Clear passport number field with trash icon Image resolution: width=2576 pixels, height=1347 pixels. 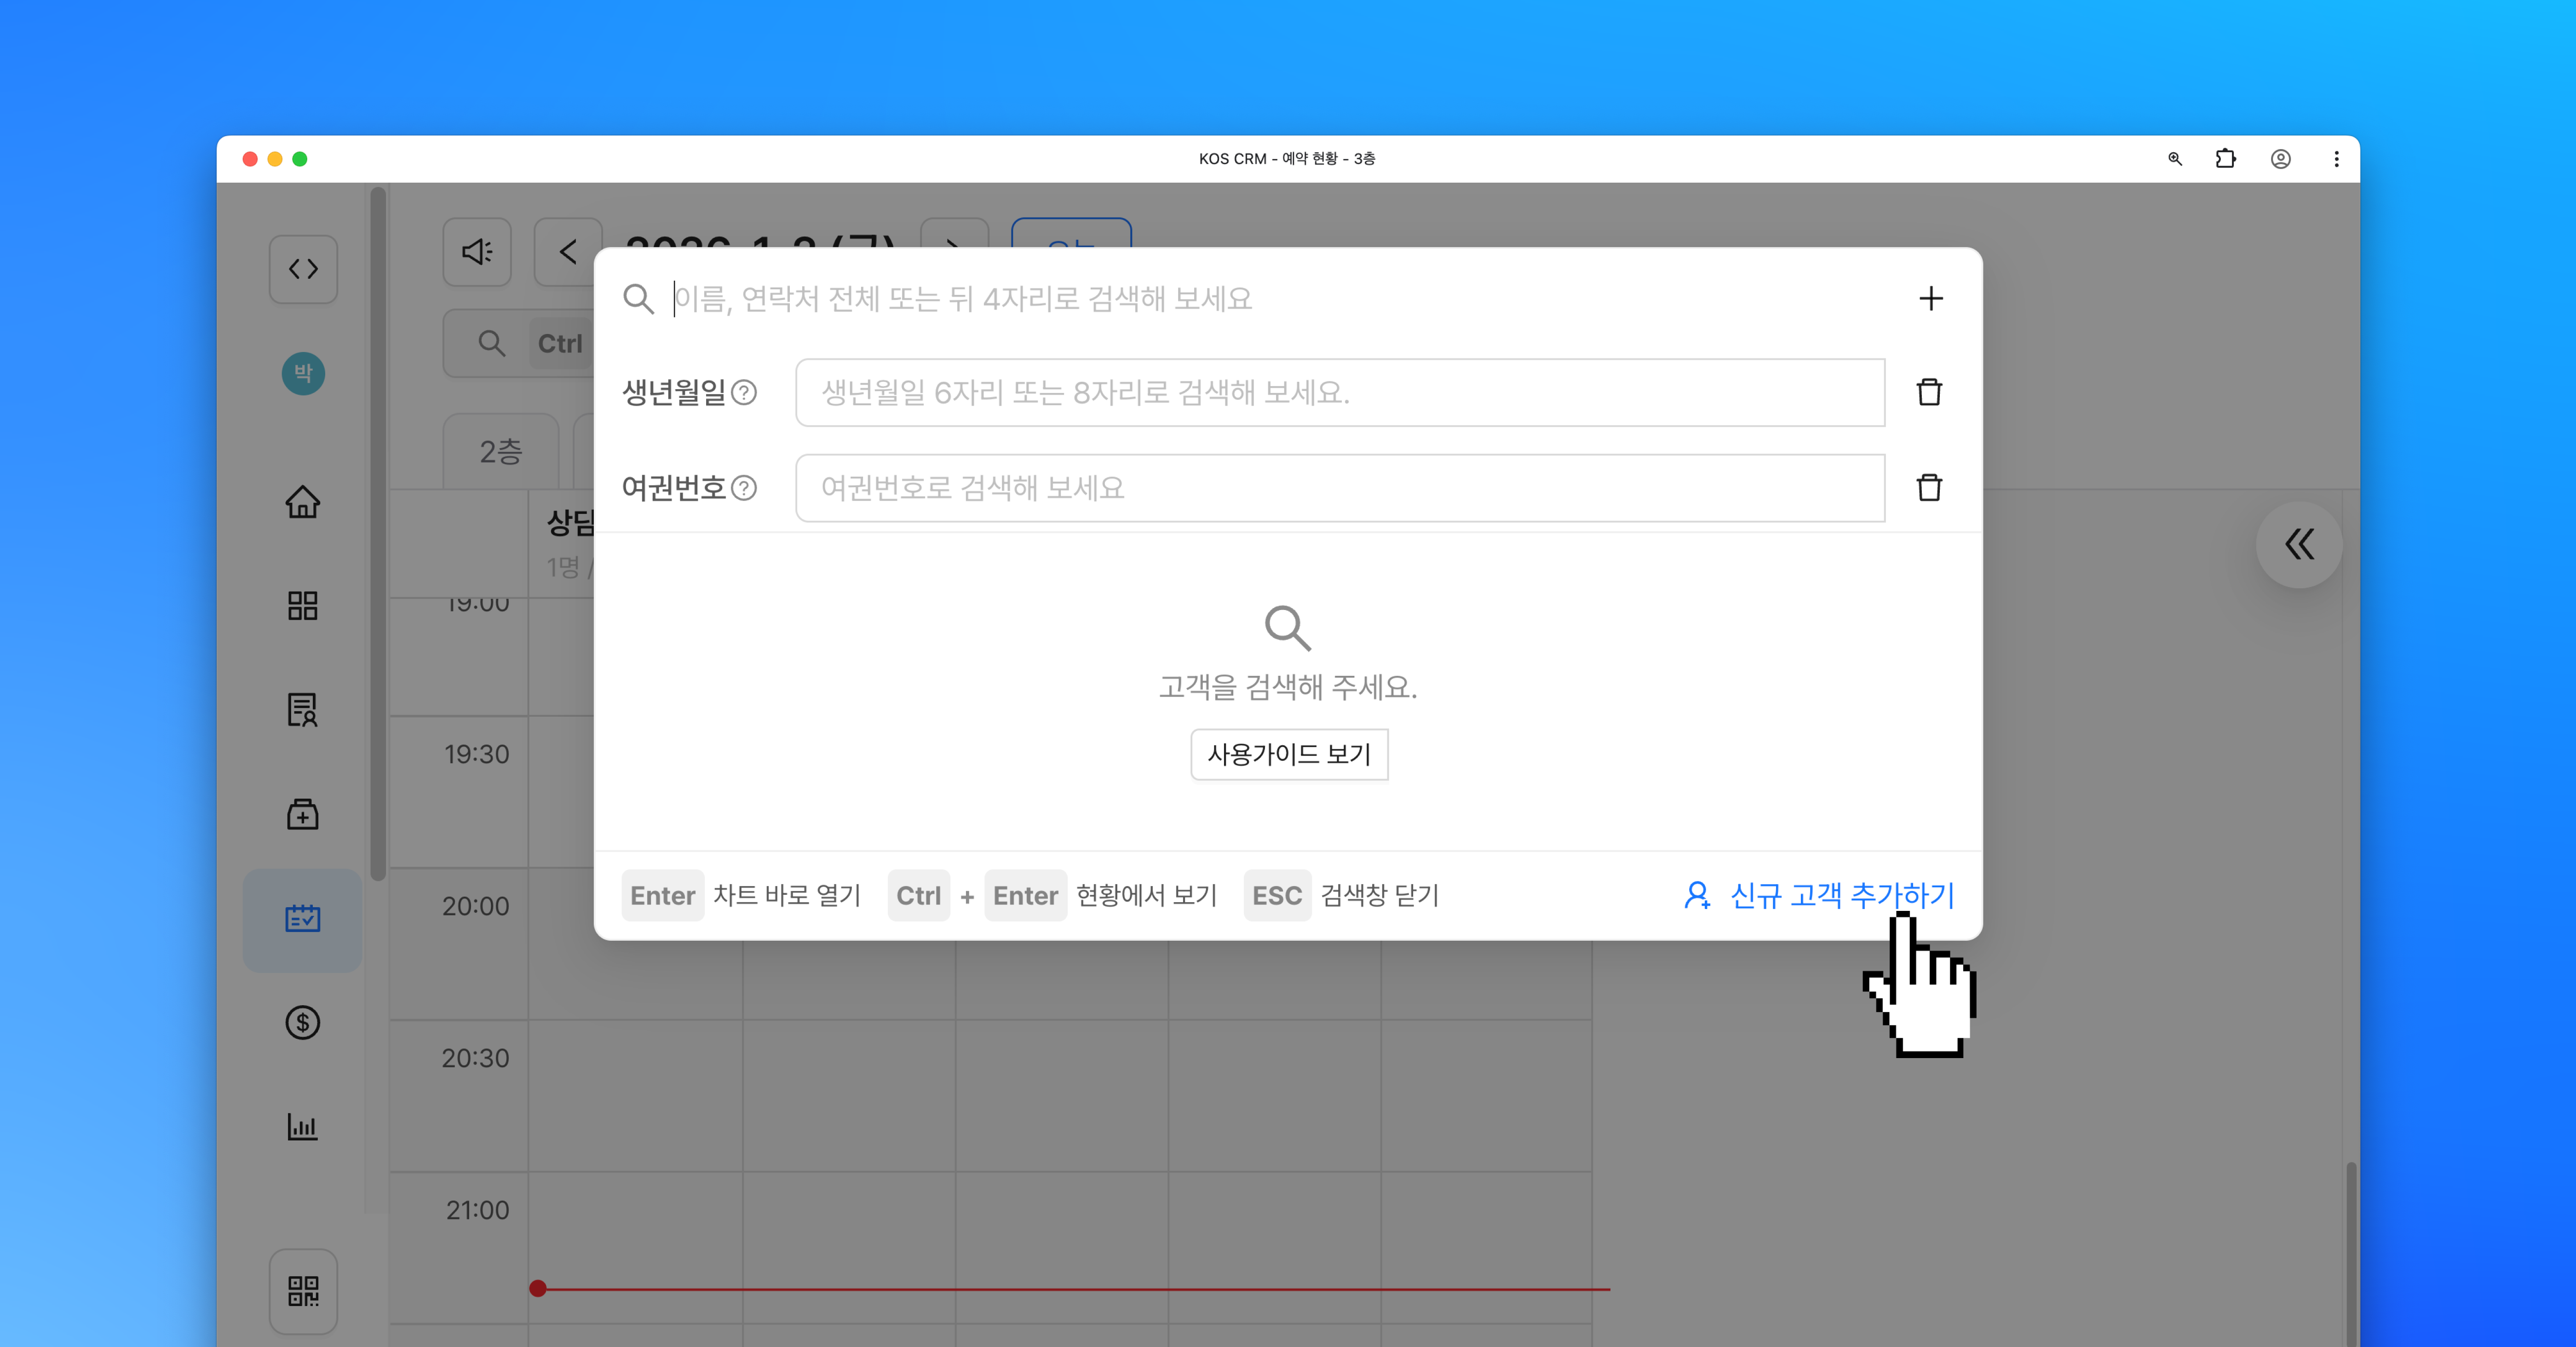(x=1928, y=487)
